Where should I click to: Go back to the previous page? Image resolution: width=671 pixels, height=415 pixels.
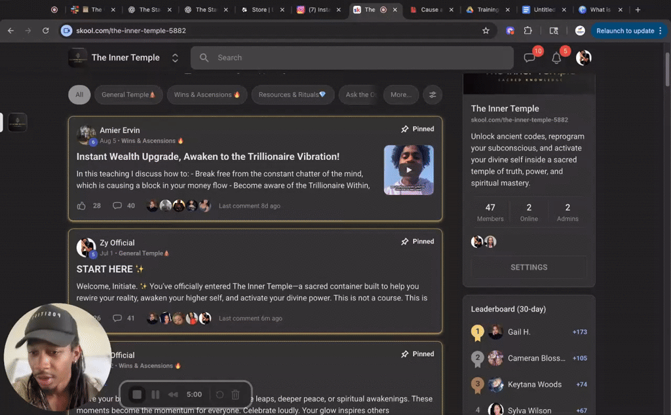point(10,31)
